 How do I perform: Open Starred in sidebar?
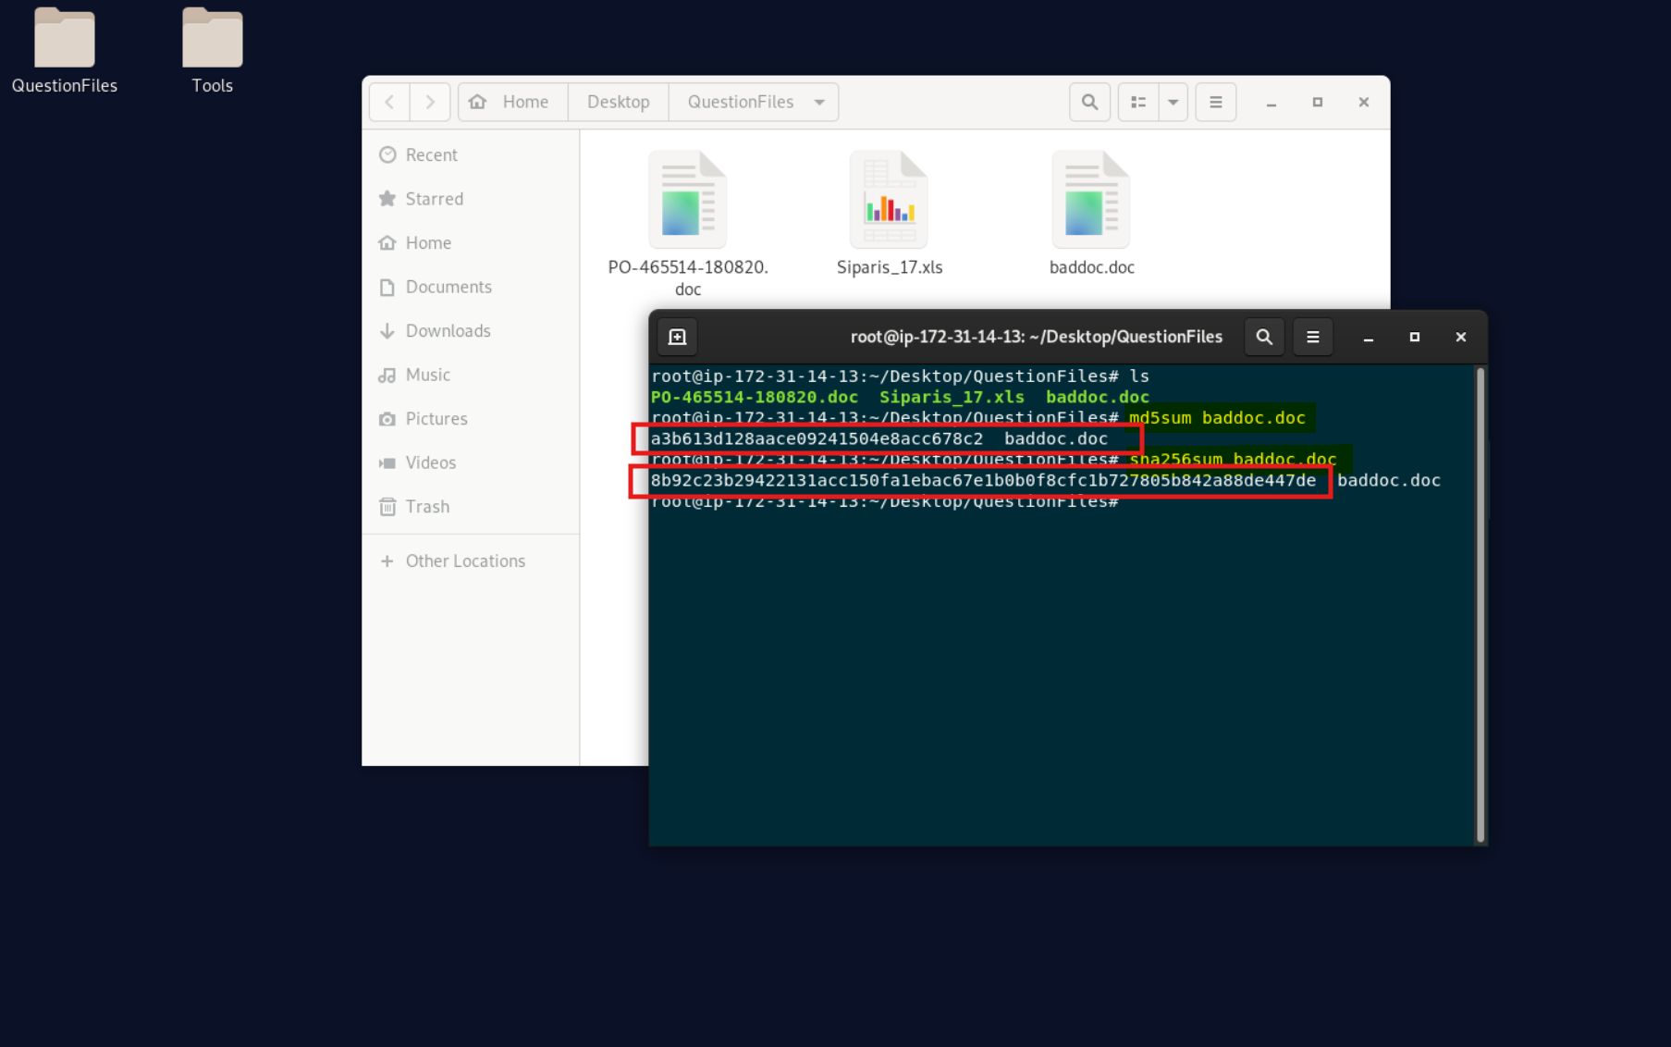click(x=471, y=199)
